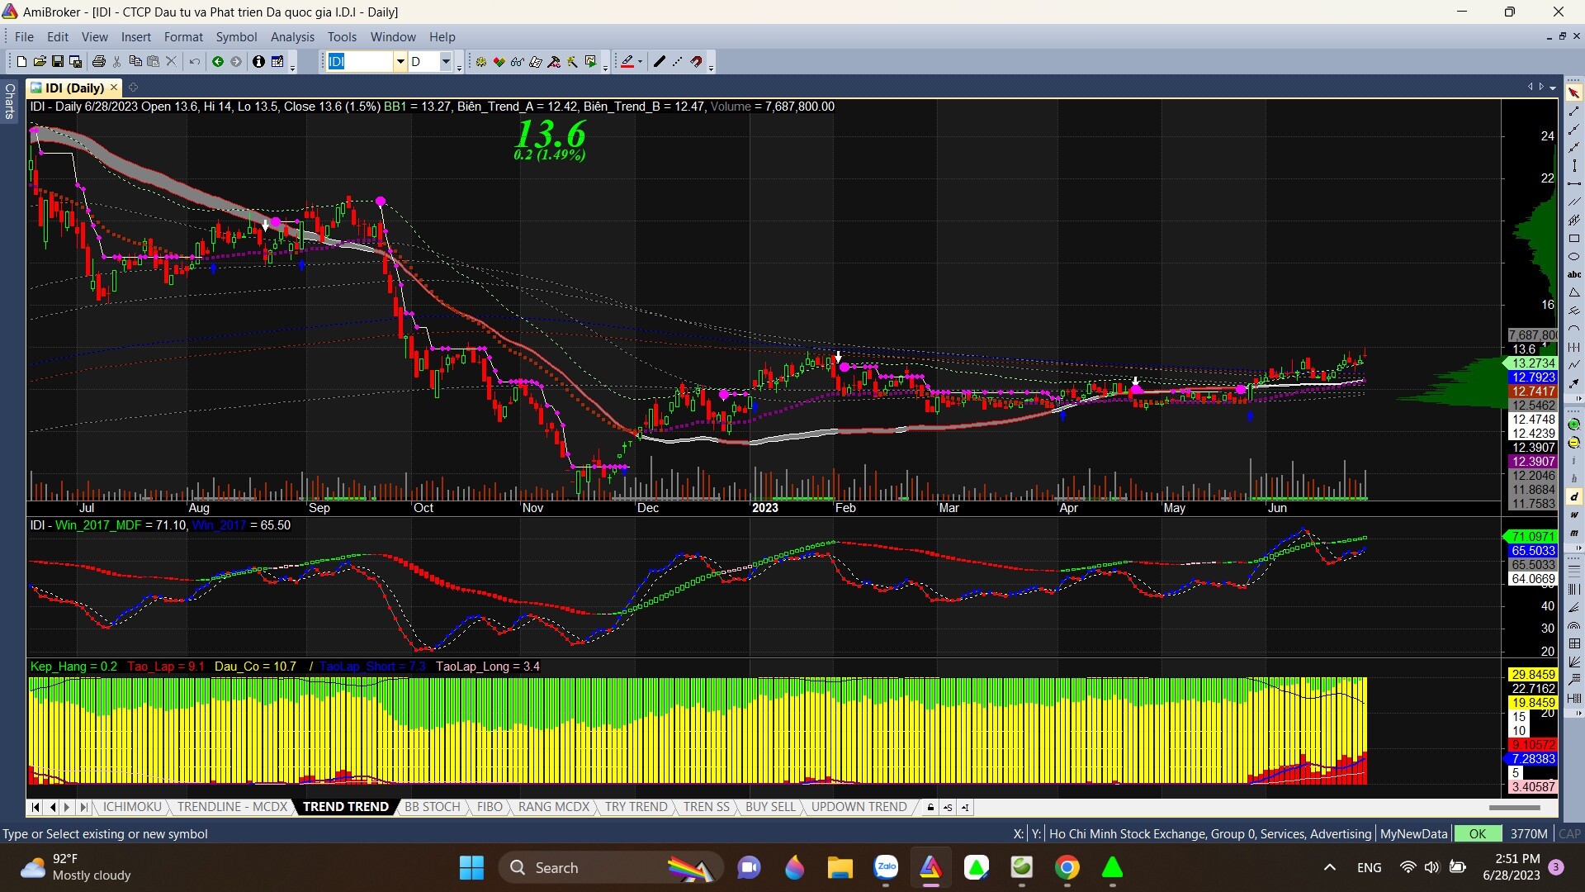This screenshot has width=1585, height=892.
Task: Save with the floppy disk icon
Action: tap(58, 61)
